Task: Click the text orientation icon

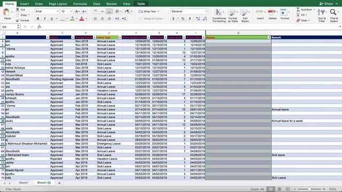Action: 118,11
